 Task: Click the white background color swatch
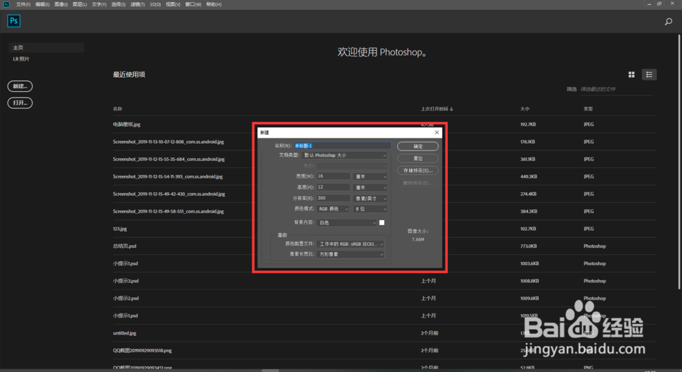point(382,223)
